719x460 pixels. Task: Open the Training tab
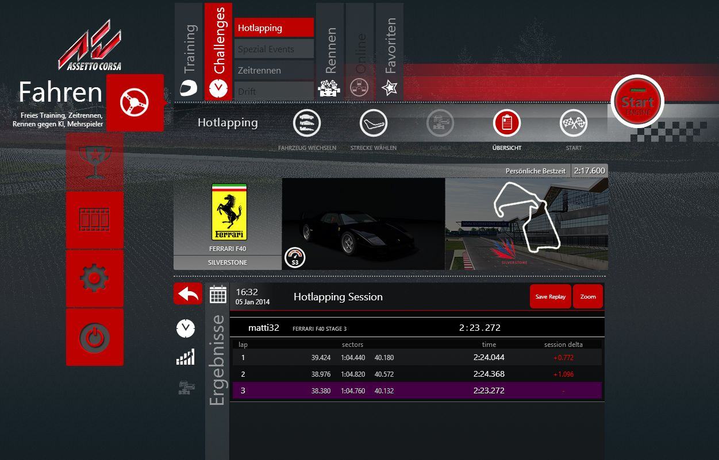coord(189,52)
